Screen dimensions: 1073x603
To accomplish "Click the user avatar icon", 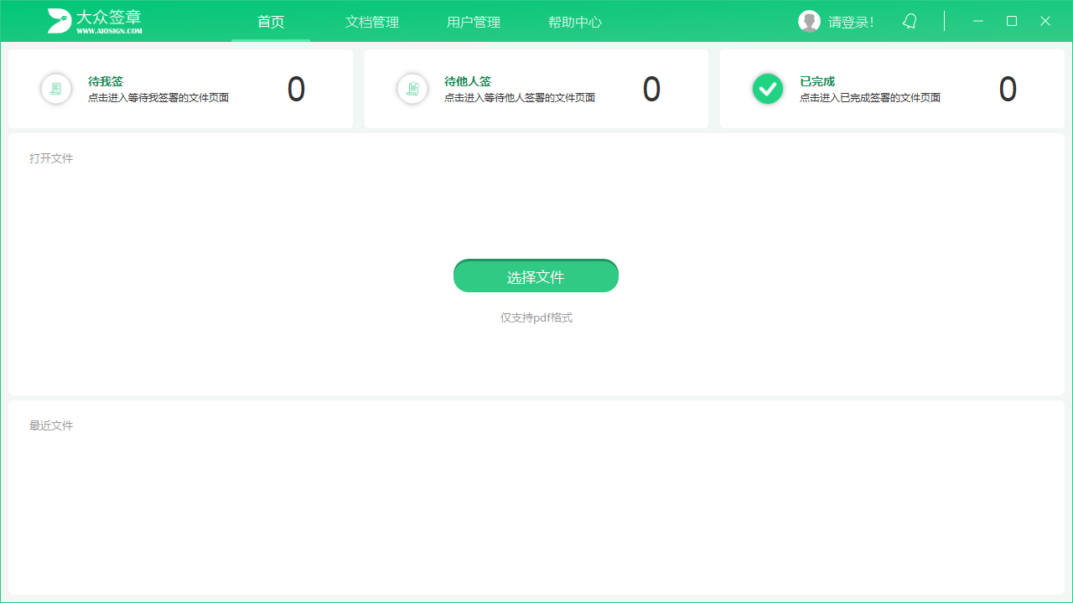I will tap(809, 22).
